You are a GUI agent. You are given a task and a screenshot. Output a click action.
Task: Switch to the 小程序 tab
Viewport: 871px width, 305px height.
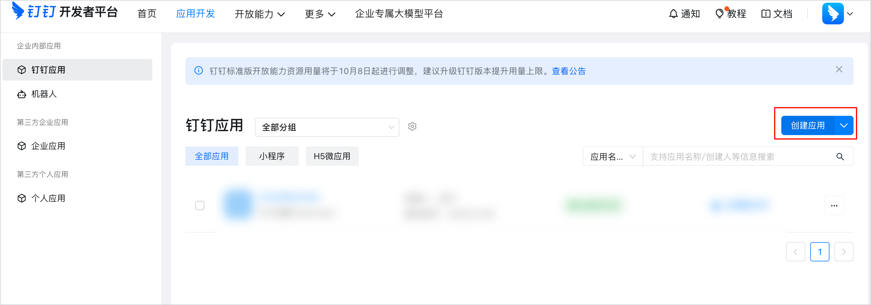point(272,156)
